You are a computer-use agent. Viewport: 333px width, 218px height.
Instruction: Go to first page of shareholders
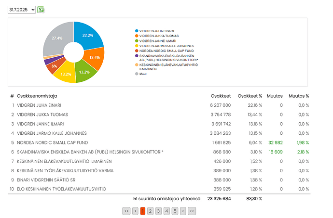[126, 211]
